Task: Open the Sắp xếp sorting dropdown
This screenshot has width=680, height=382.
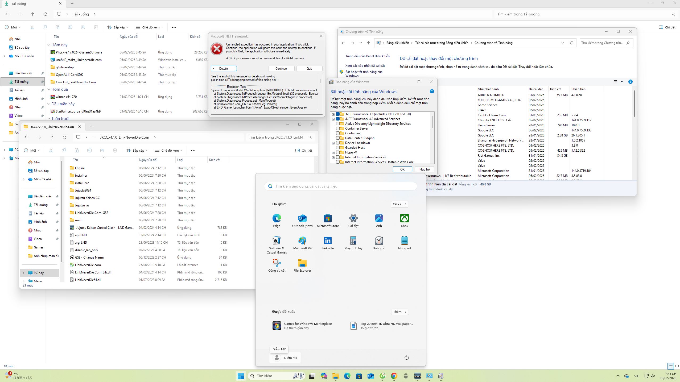Action: click(118, 27)
